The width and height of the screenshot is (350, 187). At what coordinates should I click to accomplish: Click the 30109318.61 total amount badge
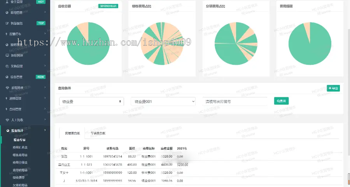(x=108, y=6)
